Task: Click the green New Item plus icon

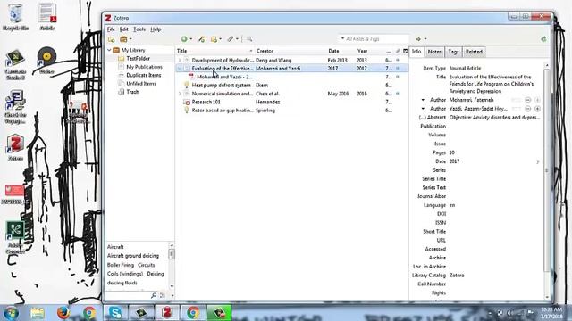Action: [x=184, y=39]
